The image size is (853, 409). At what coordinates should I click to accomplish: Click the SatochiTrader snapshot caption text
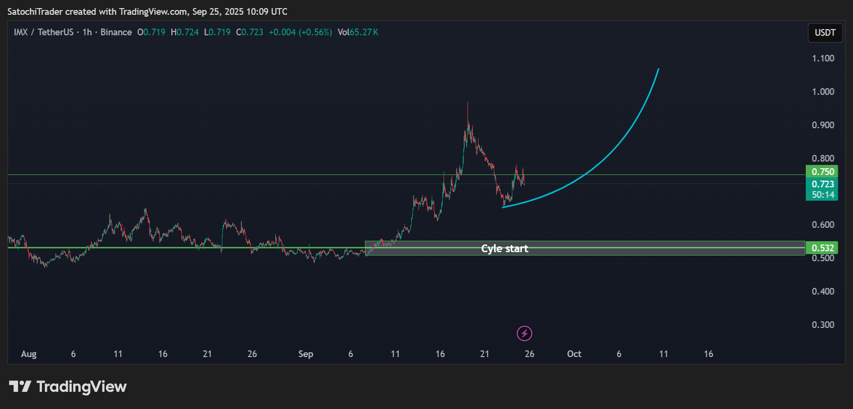coord(147,11)
